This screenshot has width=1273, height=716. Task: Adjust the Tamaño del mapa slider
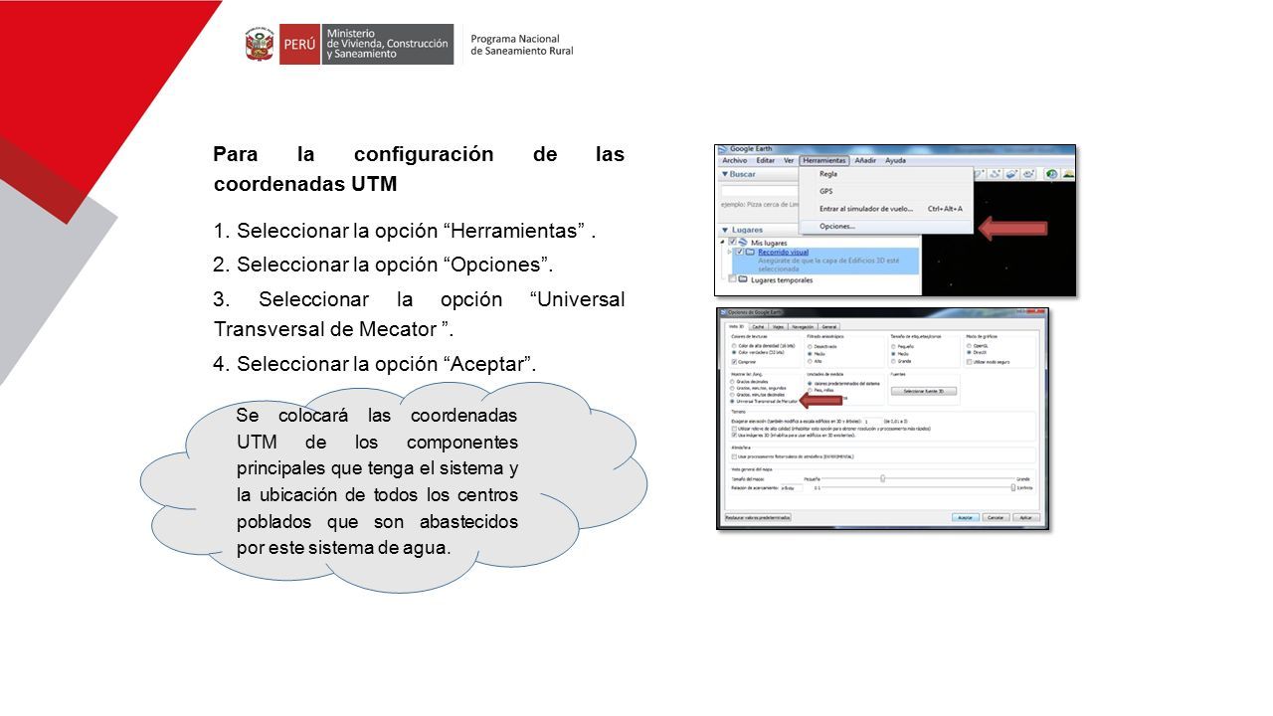pos(883,478)
